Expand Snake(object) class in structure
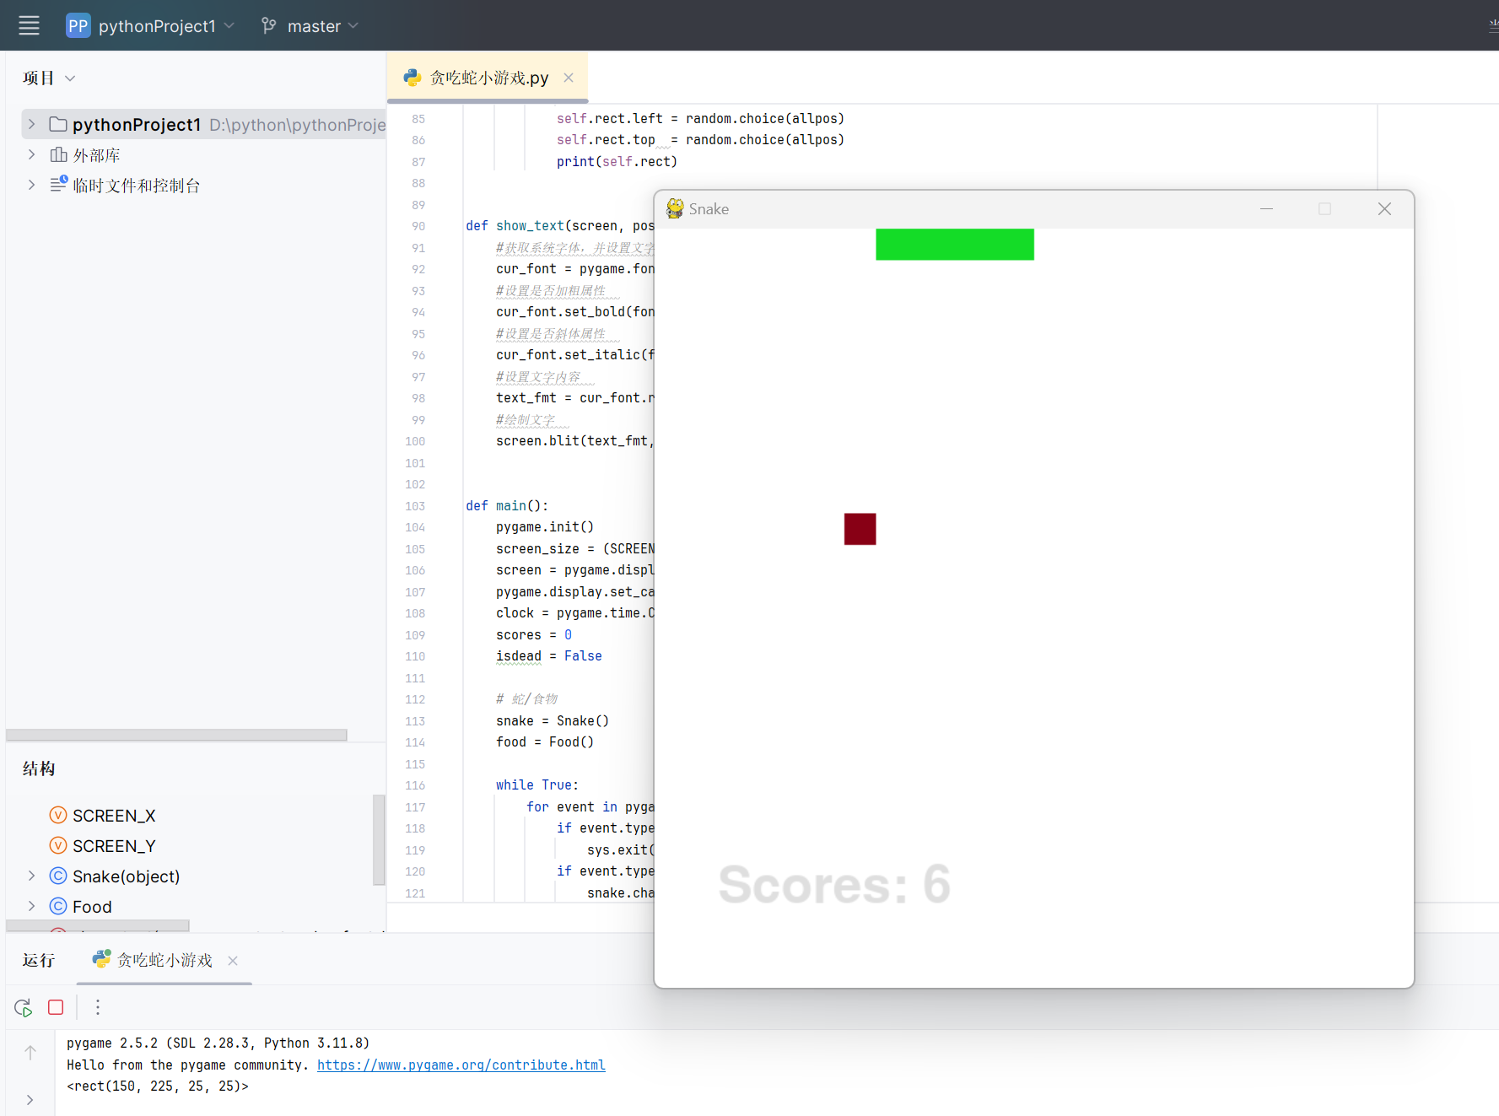 click(31, 876)
